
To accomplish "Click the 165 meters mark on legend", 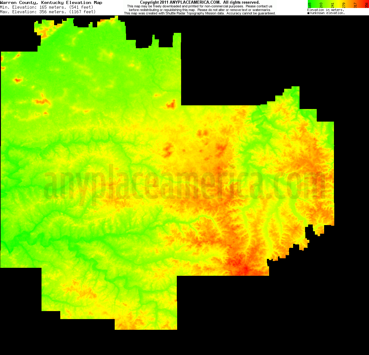I will [310, 5].
